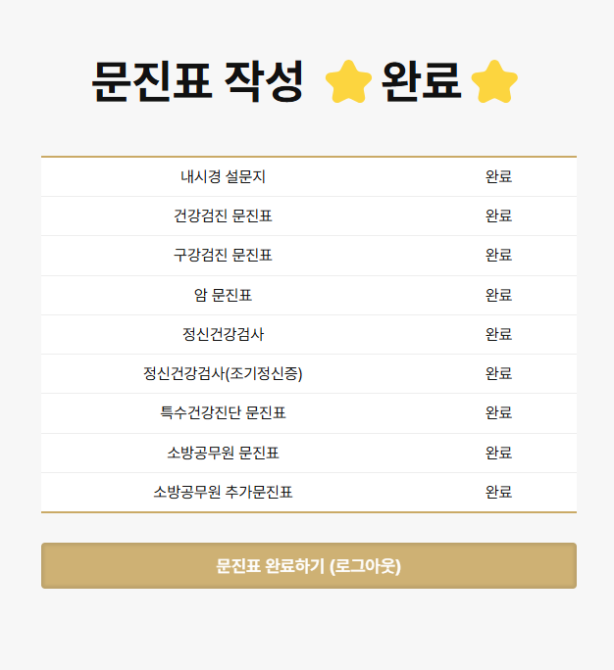Select the 특수건강진단 문진표 entry
The height and width of the screenshot is (670, 614).
click(x=223, y=413)
